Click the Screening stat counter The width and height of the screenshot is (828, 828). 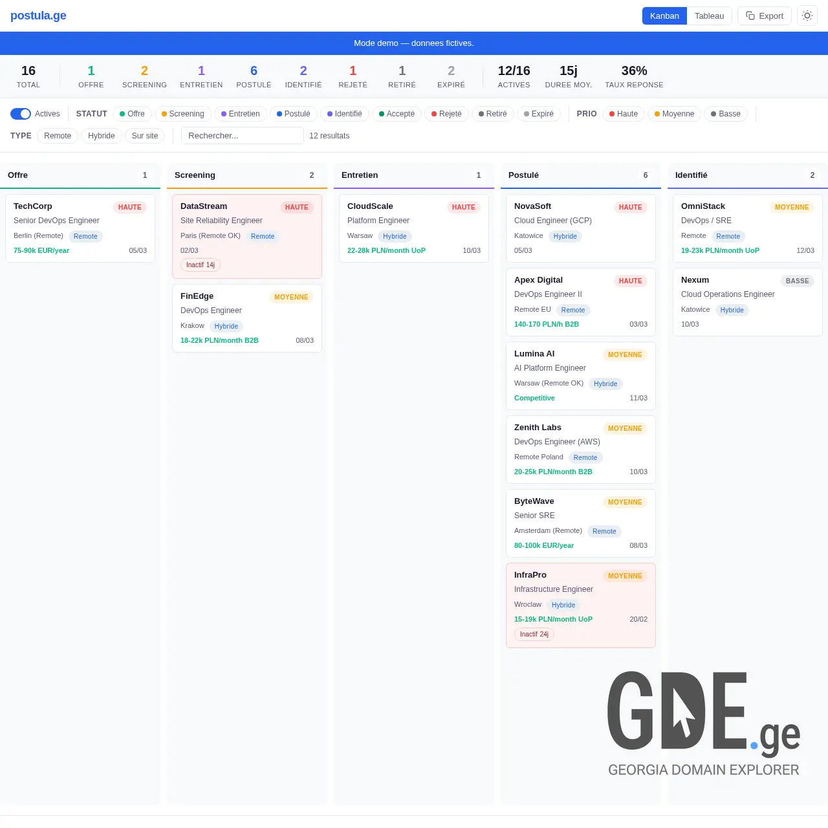click(144, 76)
